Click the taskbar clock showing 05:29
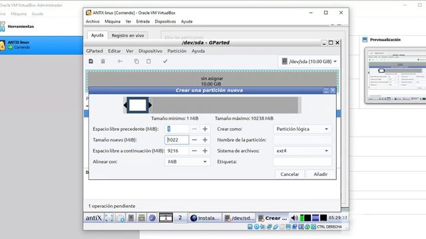Screen dimensions: 426x239 [337, 218]
